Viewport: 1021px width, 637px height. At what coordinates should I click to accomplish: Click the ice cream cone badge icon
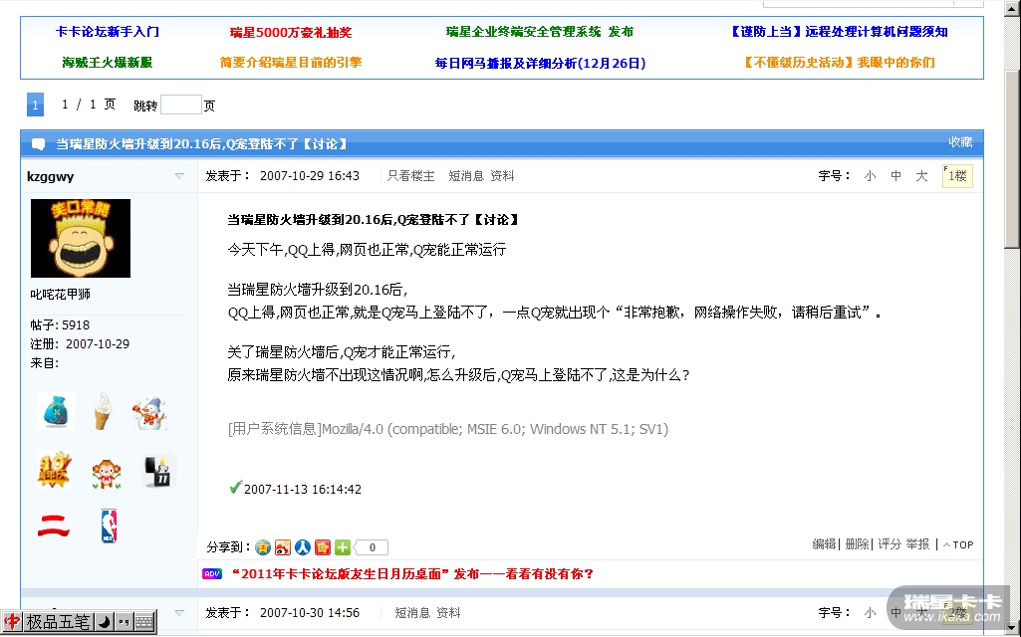103,411
